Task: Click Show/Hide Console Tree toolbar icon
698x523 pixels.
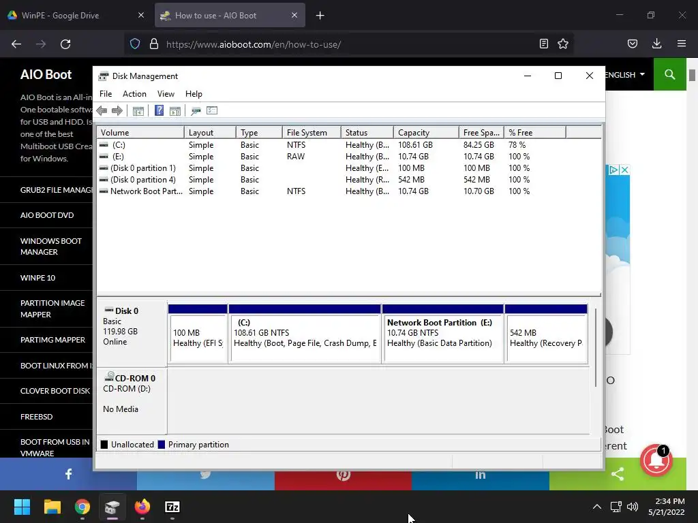Action: click(138, 111)
